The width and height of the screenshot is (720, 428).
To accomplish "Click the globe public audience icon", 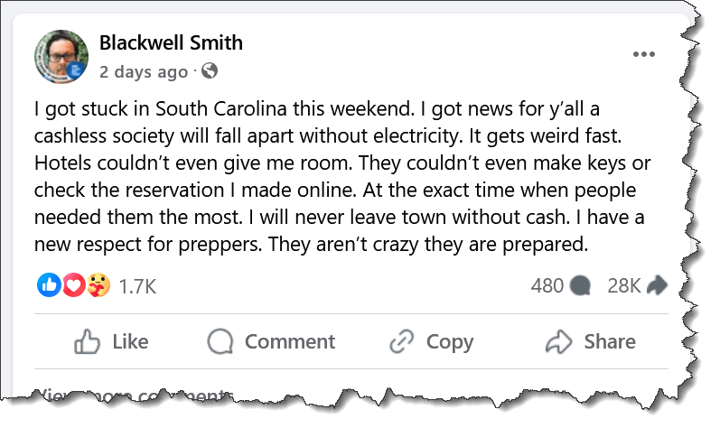I will (x=209, y=70).
